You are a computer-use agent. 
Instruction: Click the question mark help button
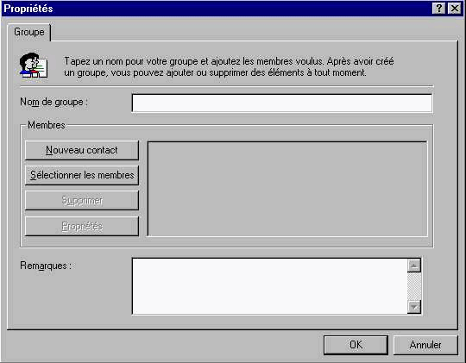[x=438, y=9]
